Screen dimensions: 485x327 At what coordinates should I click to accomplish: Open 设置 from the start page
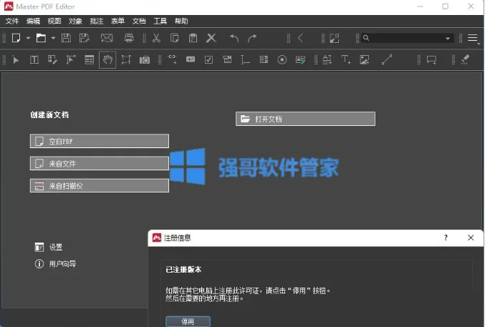click(49, 248)
